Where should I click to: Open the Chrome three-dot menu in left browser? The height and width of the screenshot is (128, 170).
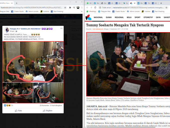pos(82,8)
